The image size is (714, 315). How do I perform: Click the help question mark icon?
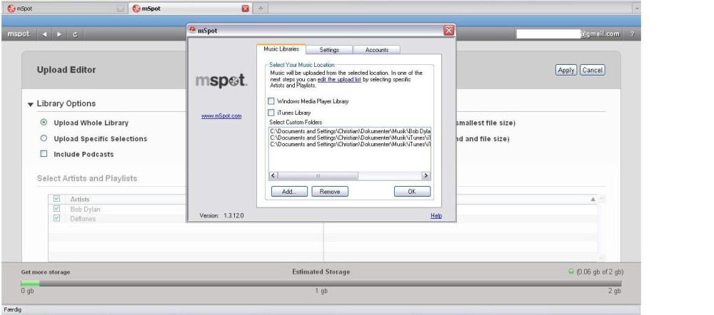pos(633,34)
